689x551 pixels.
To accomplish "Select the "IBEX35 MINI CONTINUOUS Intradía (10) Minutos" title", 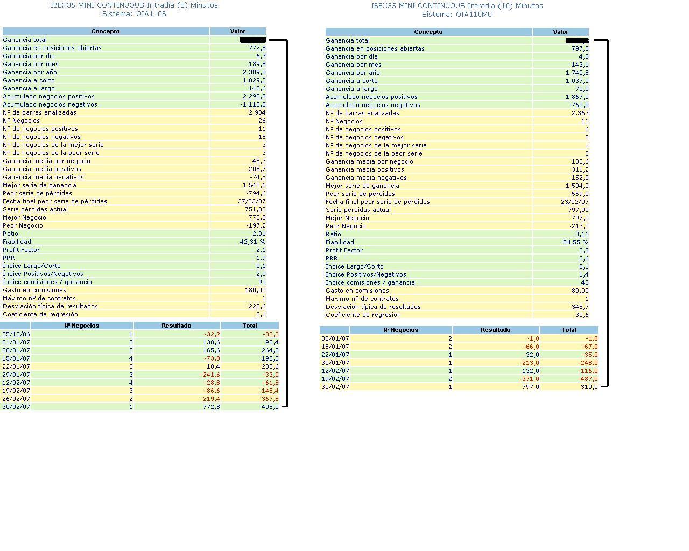I will pyautogui.click(x=457, y=5).
